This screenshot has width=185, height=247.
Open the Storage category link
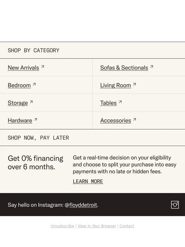tap(18, 103)
